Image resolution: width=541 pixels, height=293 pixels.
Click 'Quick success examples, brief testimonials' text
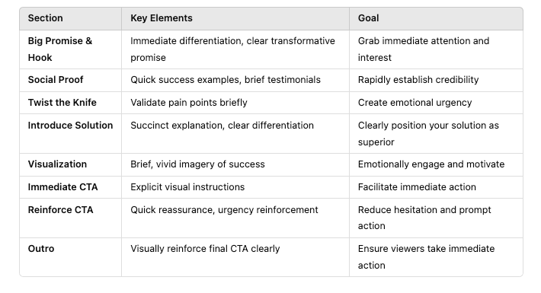tap(226, 80)
